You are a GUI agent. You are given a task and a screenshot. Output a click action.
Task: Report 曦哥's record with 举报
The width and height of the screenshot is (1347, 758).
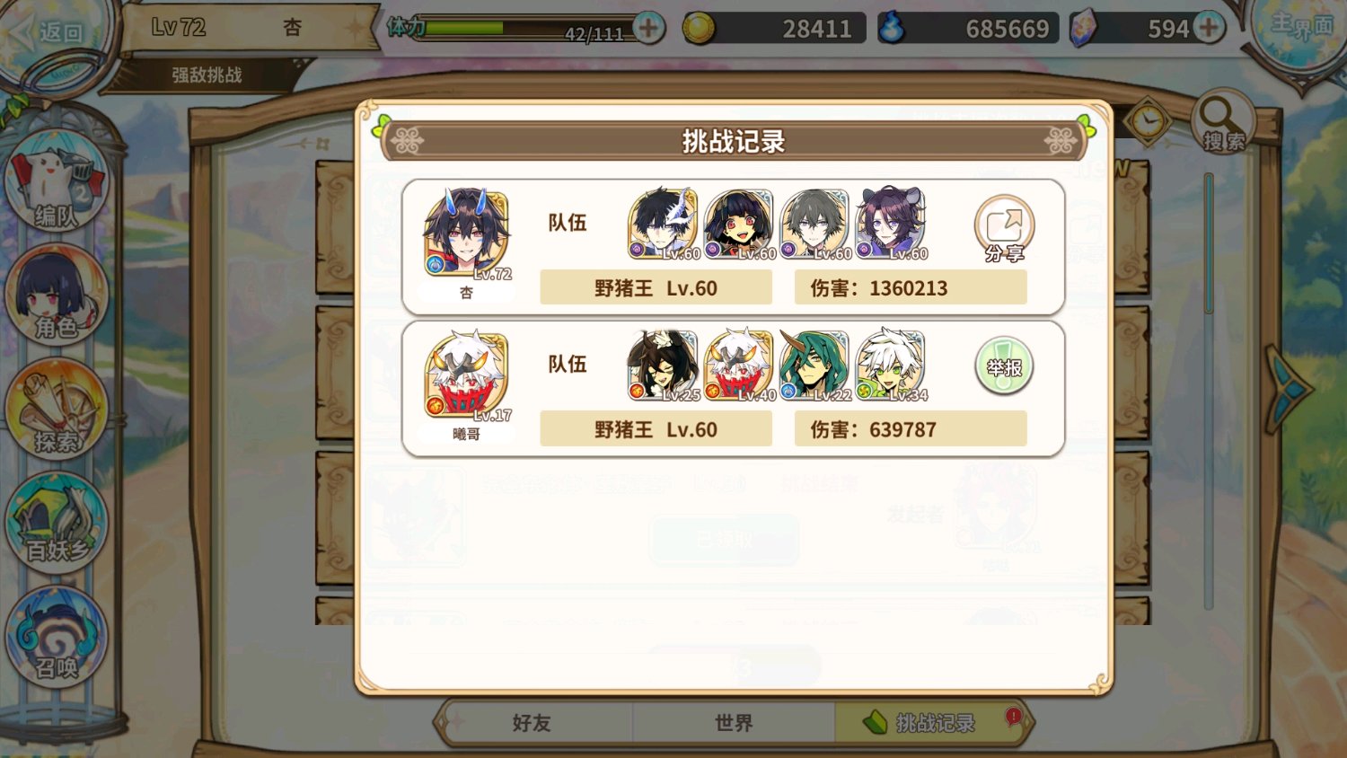point(1004,366)
